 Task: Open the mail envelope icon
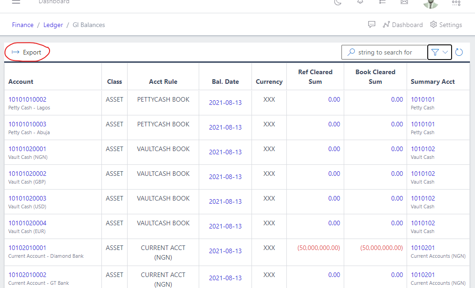pyautogui.click(x=404, y=2)
